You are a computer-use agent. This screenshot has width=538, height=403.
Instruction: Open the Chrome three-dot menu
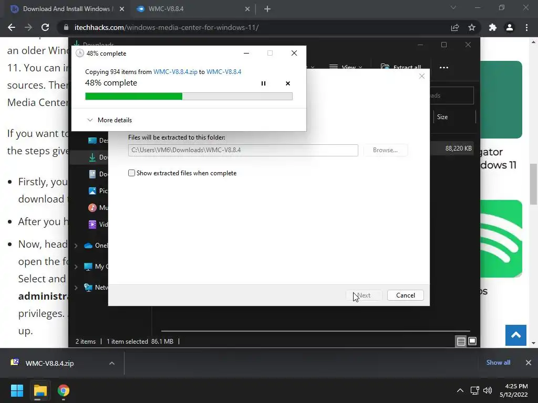point(526,27)
